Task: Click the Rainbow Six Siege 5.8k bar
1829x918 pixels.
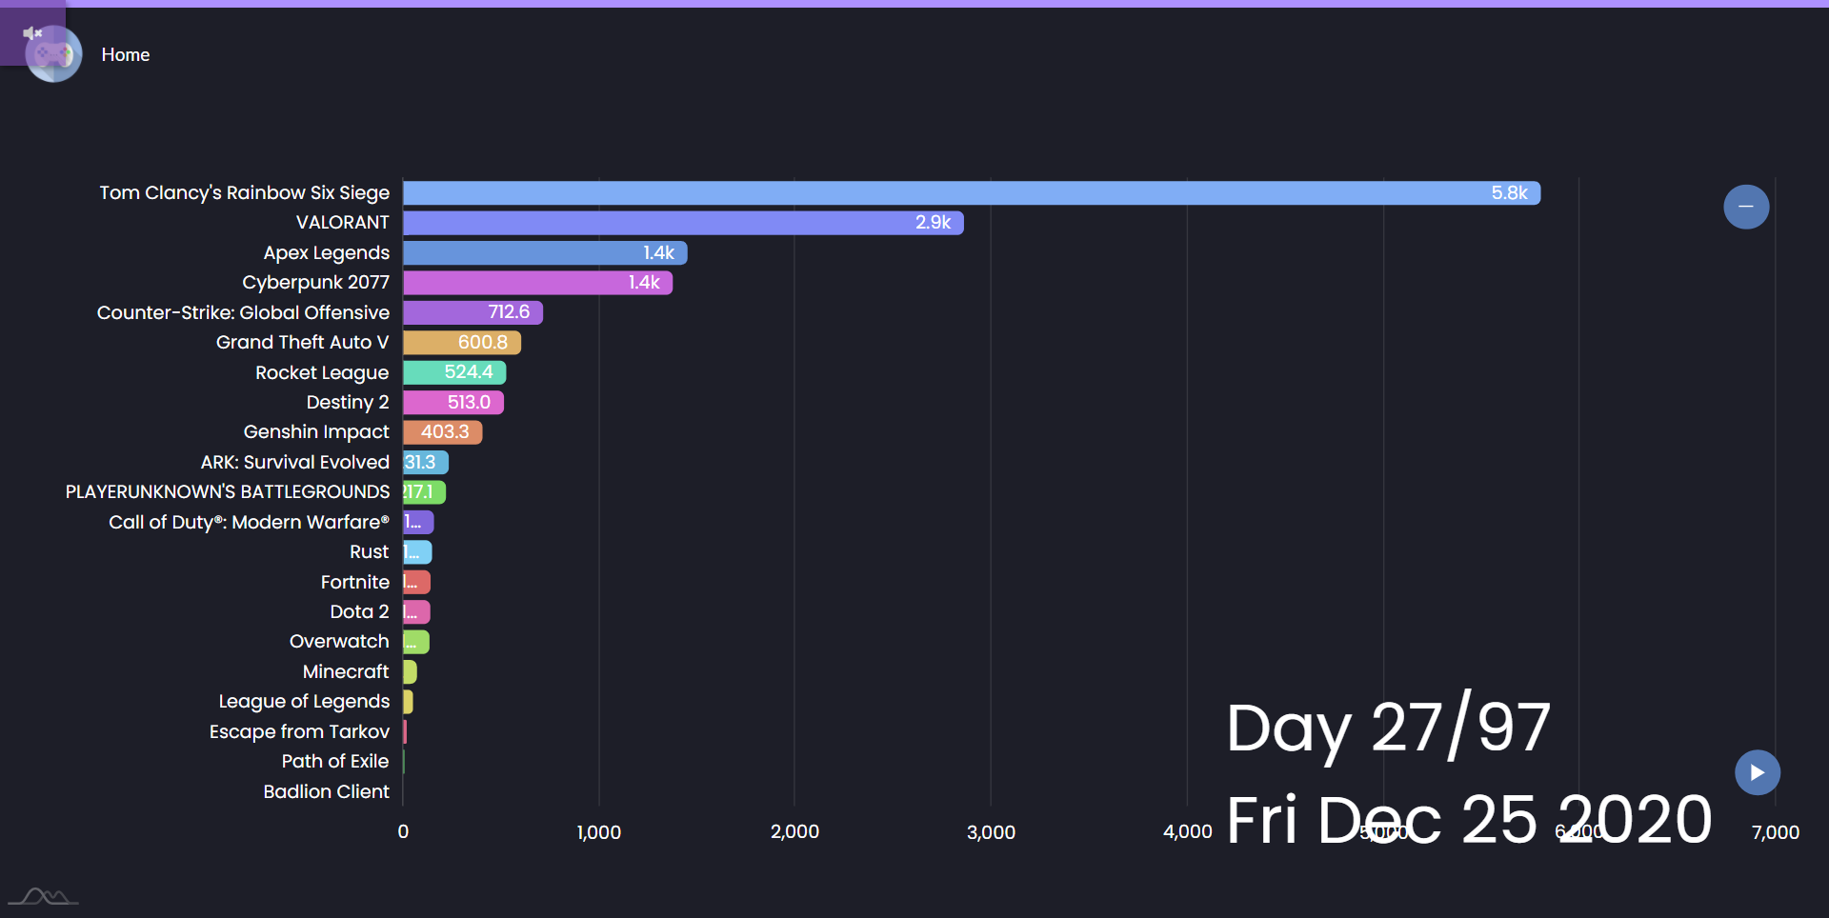Action: click(971, 193)
